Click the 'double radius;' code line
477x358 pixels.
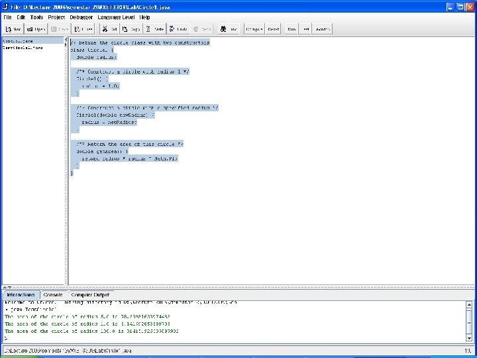coord(97,57)
